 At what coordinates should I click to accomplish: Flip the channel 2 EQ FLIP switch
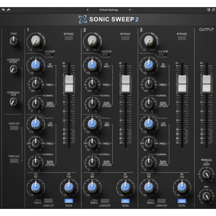point(106,55)
